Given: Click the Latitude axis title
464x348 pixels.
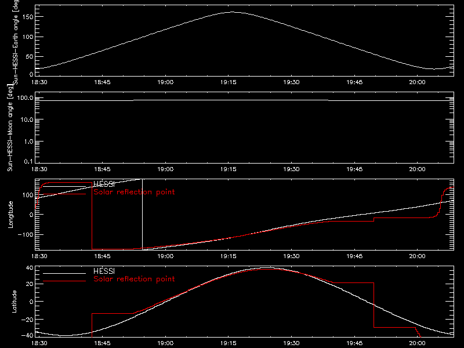Looking at the screenshot, I should point(14,302).
